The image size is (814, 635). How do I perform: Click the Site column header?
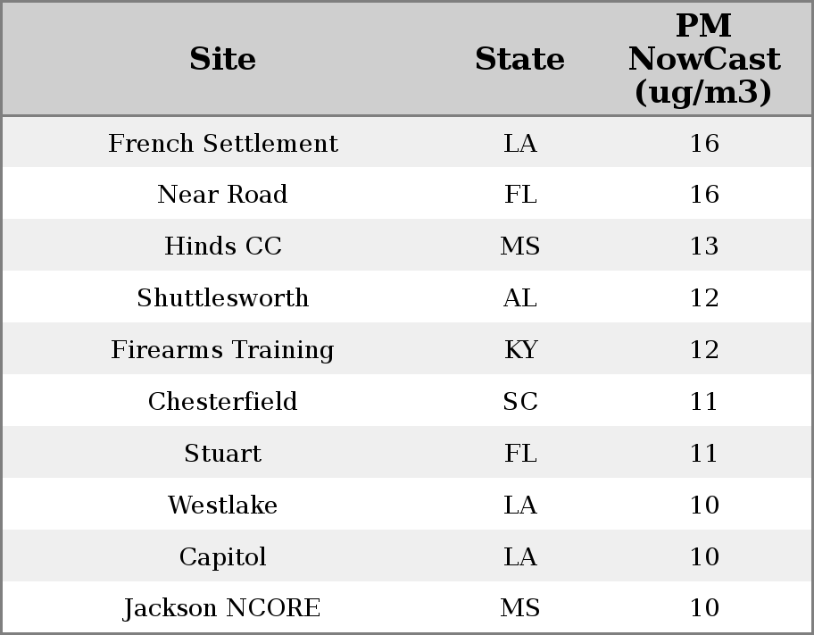point(222,59)
